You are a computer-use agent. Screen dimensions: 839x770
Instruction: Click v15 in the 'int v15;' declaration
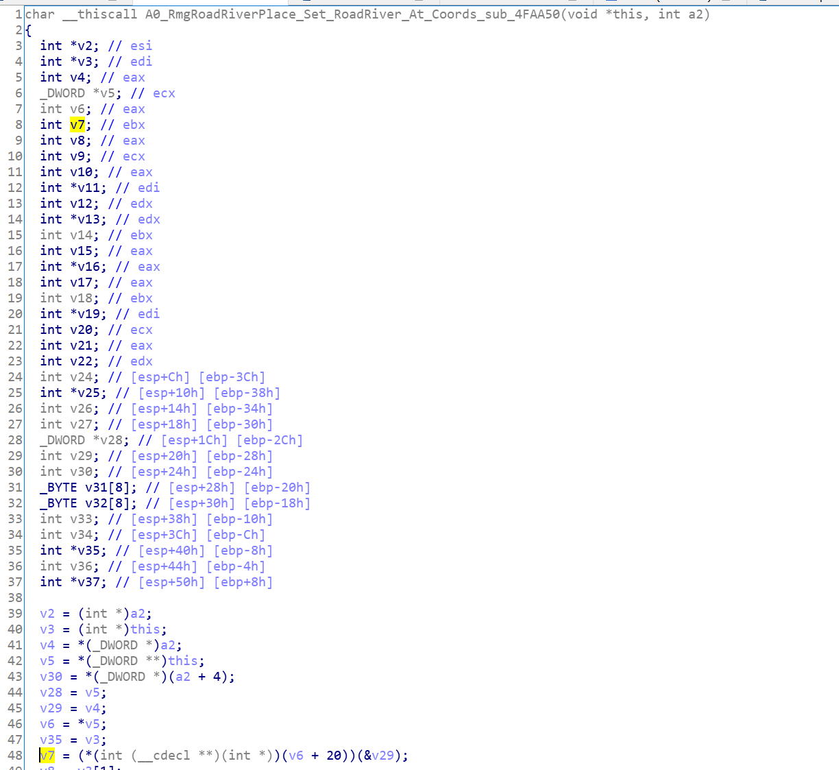[x=81, y=251]
